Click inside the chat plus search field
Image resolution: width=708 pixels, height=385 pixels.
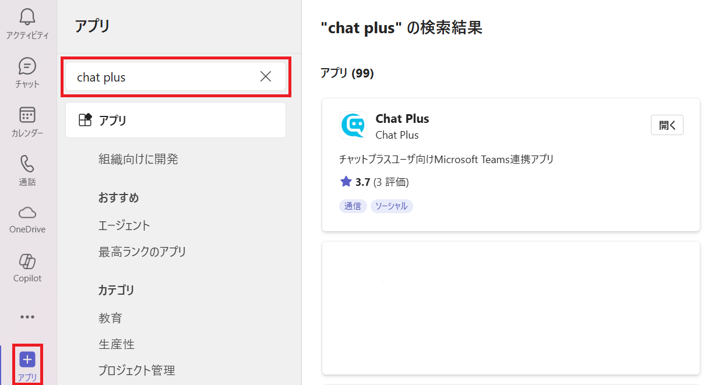pyautogui.click(x=163, y=77)
